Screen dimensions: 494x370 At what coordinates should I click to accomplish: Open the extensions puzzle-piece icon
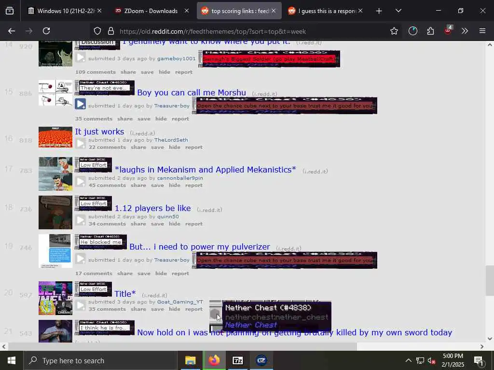click(430, 31)
